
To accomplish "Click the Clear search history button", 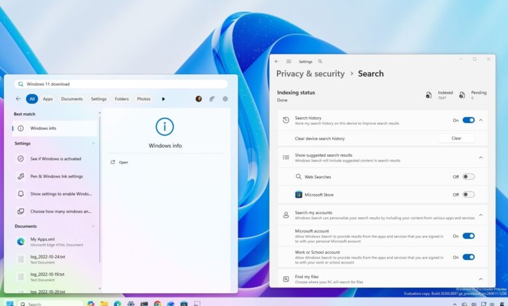I will [x=457, y=138].
